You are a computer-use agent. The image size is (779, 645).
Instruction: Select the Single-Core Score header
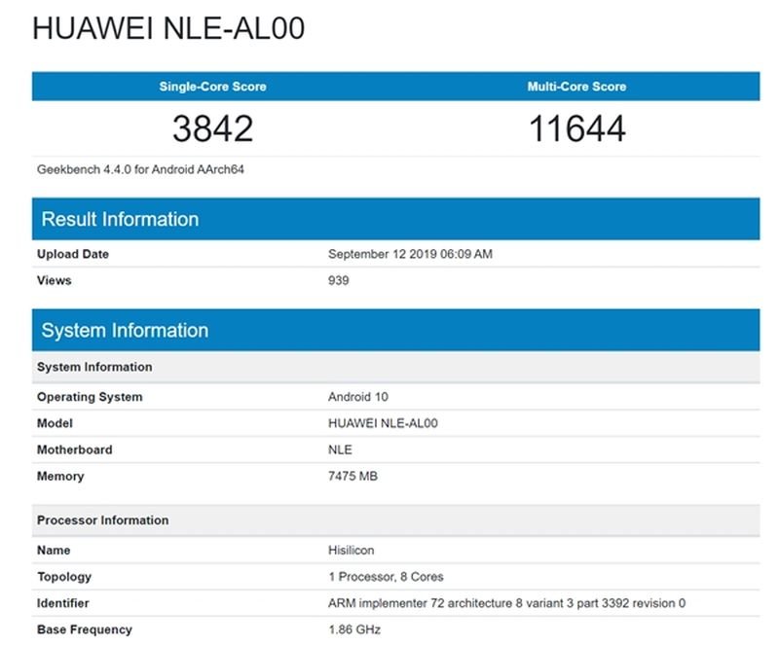coord(212,87)
